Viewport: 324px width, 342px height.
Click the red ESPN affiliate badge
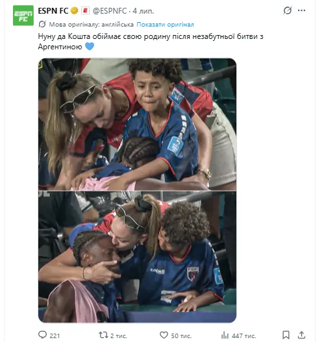(x=85, y=10)
